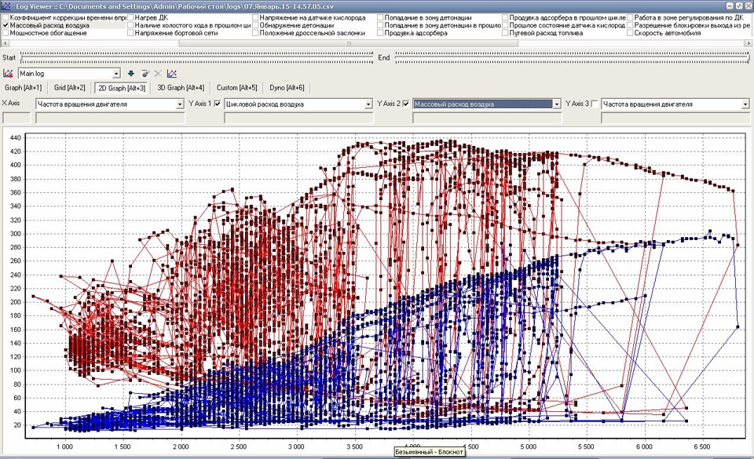Viewport: 754px width, 459px height.
Task: Click the parameter list horizontal scrollbar thumb
Action: 349,43
